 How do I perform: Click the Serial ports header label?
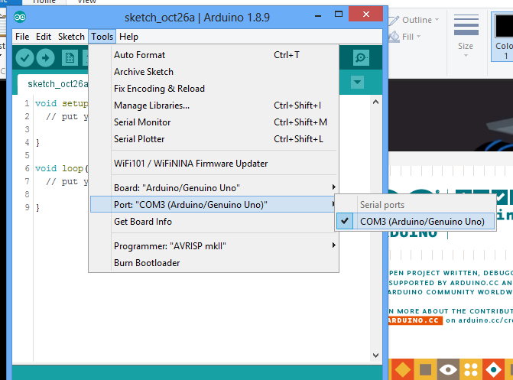(382, 205)
